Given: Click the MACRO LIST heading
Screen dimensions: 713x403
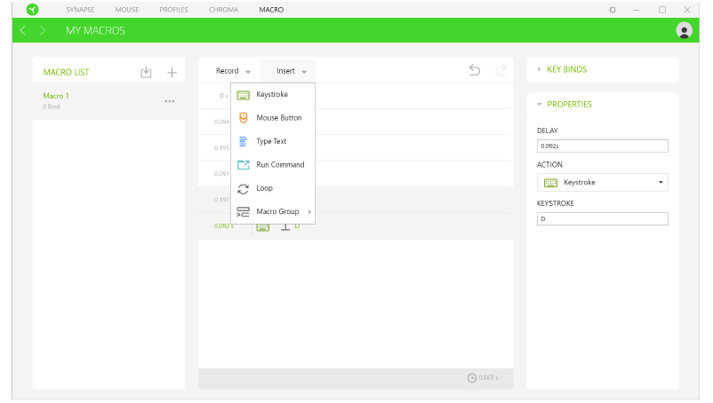Looking at the screenshot, I should click(x=66, y=72).
